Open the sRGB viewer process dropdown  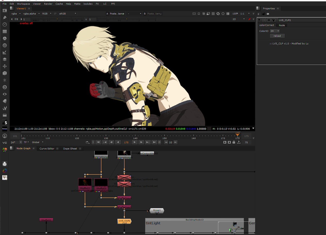[68, 13]
